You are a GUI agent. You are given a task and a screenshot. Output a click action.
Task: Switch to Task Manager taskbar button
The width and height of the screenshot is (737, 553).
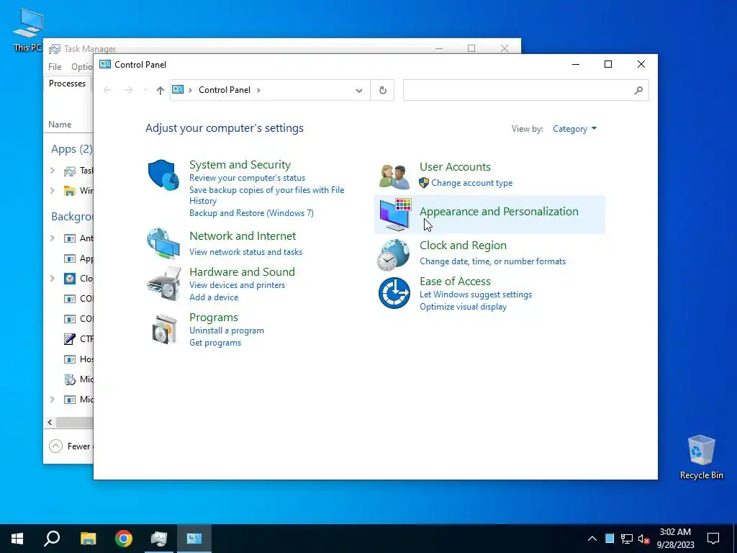(x=159, y=539)
